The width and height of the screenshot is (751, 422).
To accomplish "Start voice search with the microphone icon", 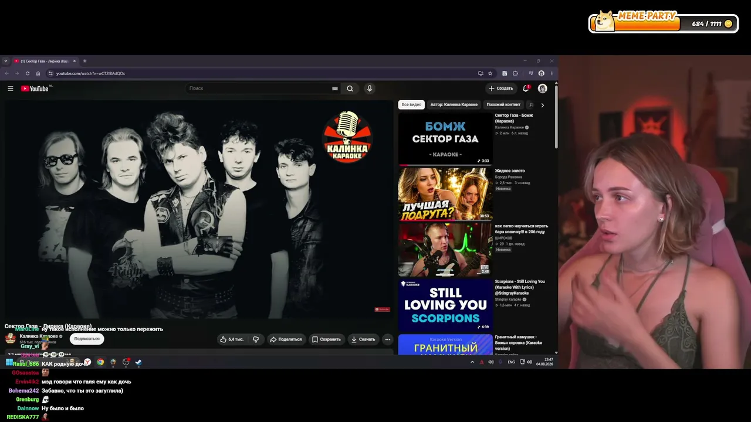I will tap(369, 89).
